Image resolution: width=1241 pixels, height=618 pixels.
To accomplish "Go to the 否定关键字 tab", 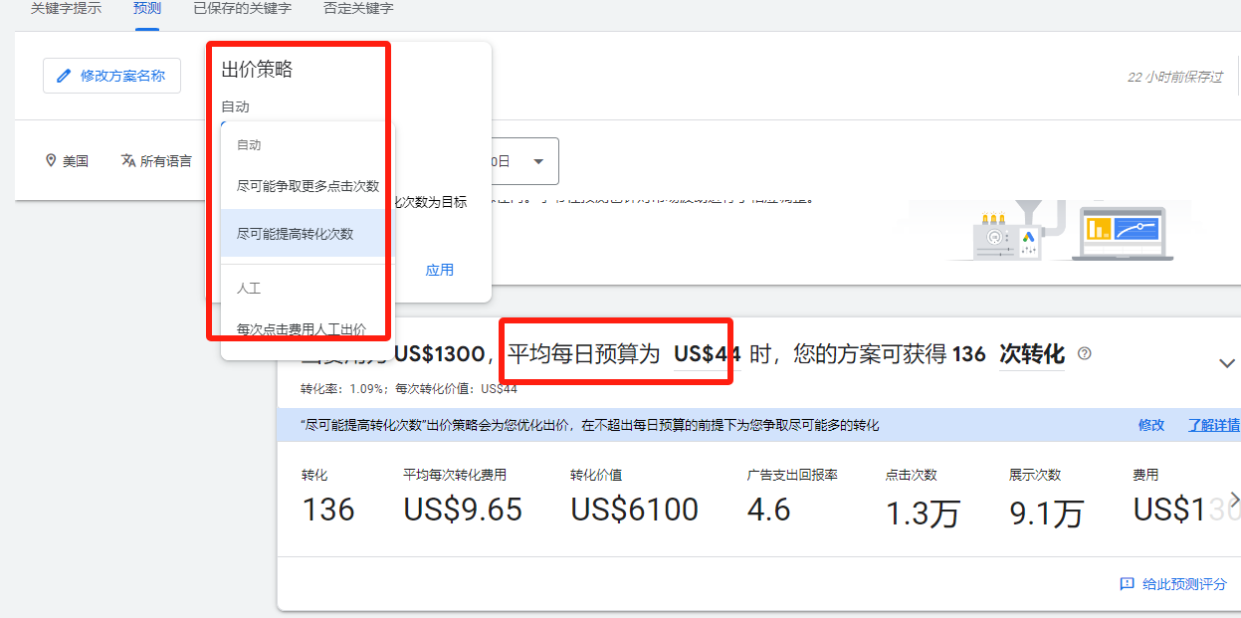I will point(358,8).
